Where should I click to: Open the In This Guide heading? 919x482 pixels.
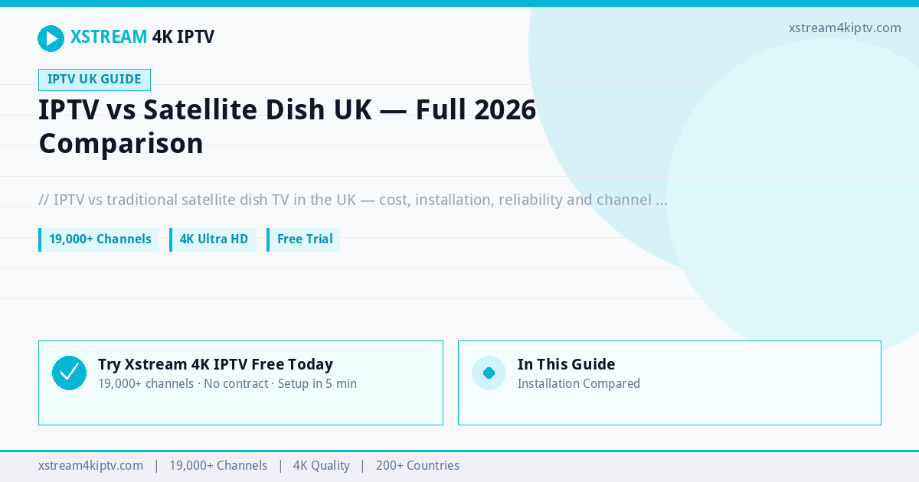pyautogui.click(x=567, y=364)
